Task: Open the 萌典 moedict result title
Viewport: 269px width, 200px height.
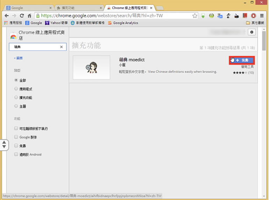Action: point(132,59)
